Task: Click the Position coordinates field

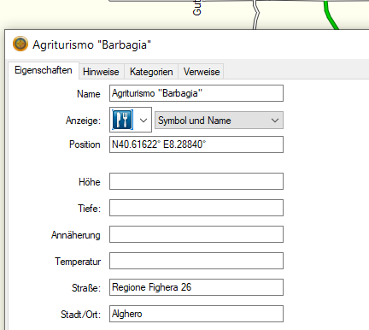Action: coord(196,144)
